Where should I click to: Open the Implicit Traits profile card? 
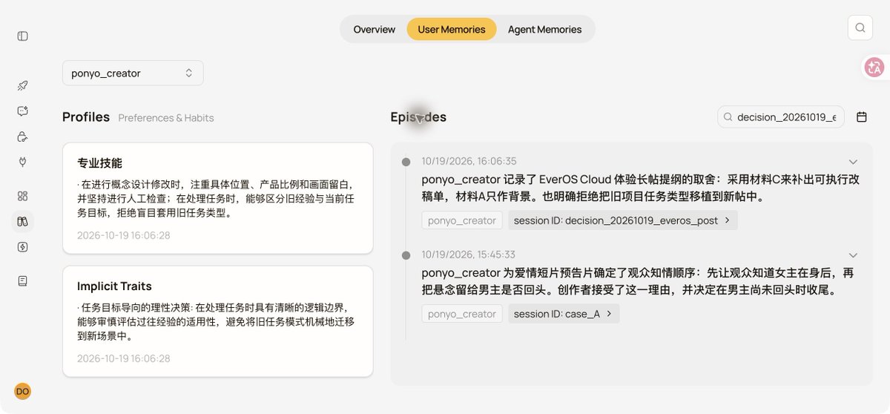(x=218, y=321)
